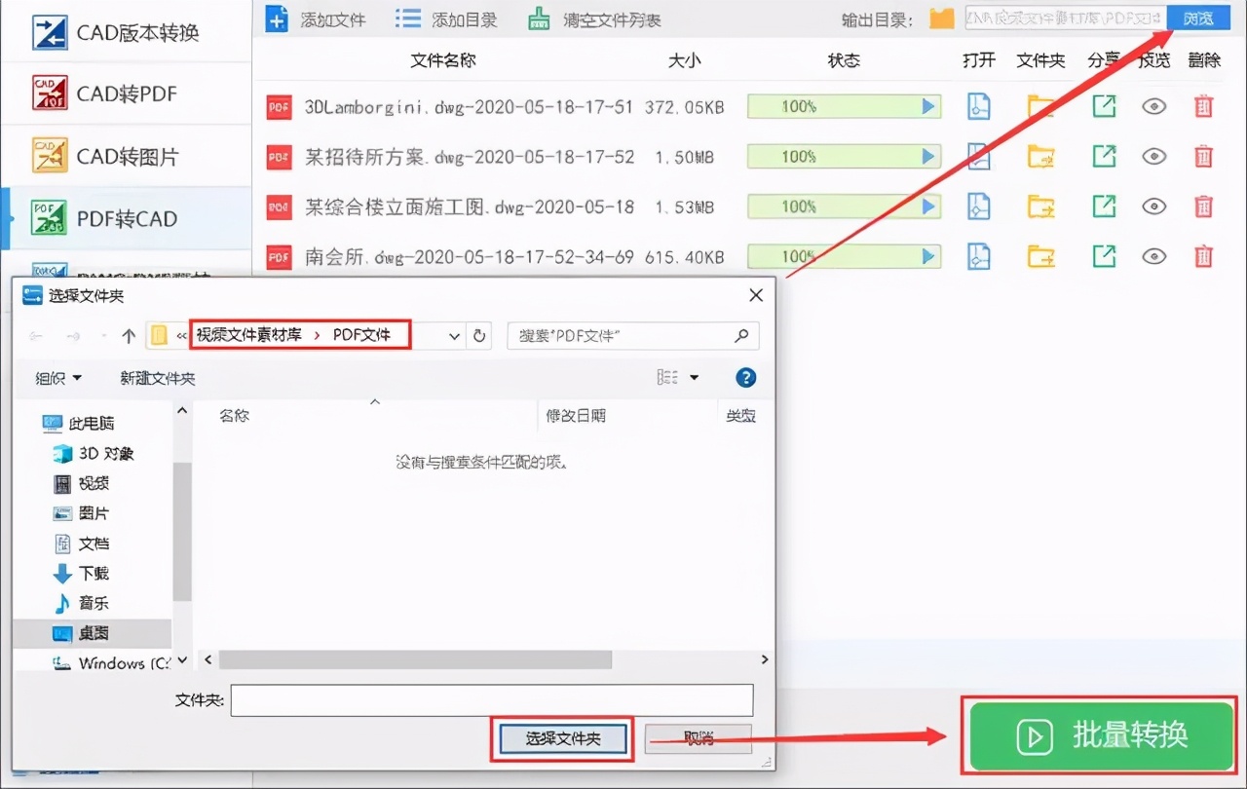Click the 某招待所方案.dwg progress bar
Viewport: 1247px width, 789px height.
[844, 156]
